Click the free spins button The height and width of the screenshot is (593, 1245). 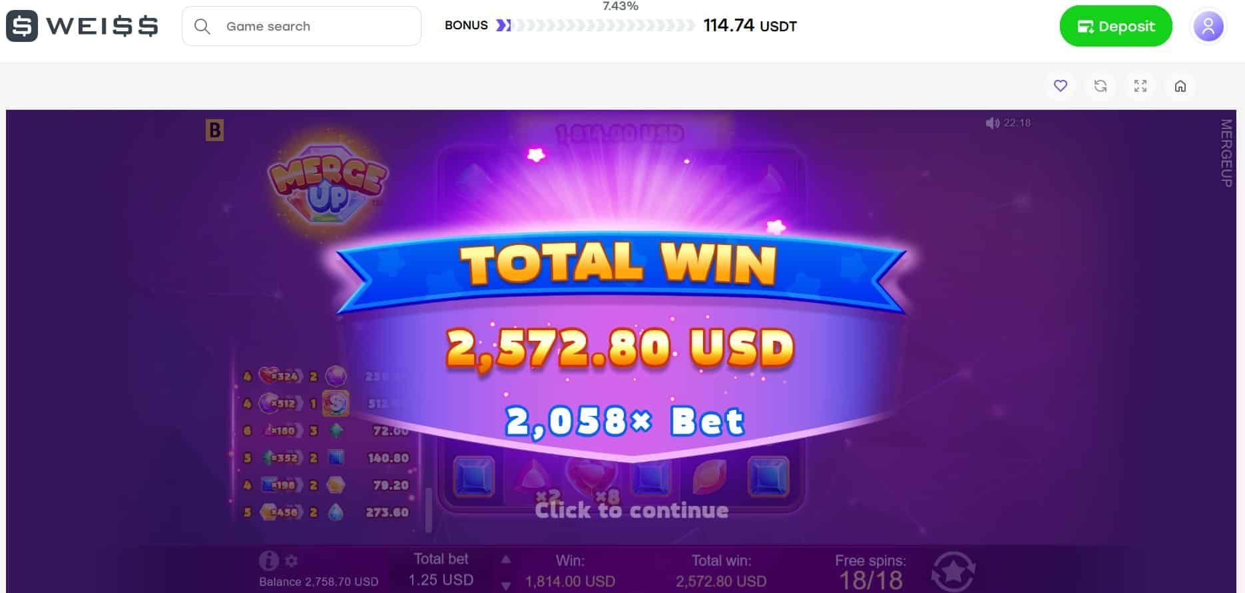[x=953, y=571]
